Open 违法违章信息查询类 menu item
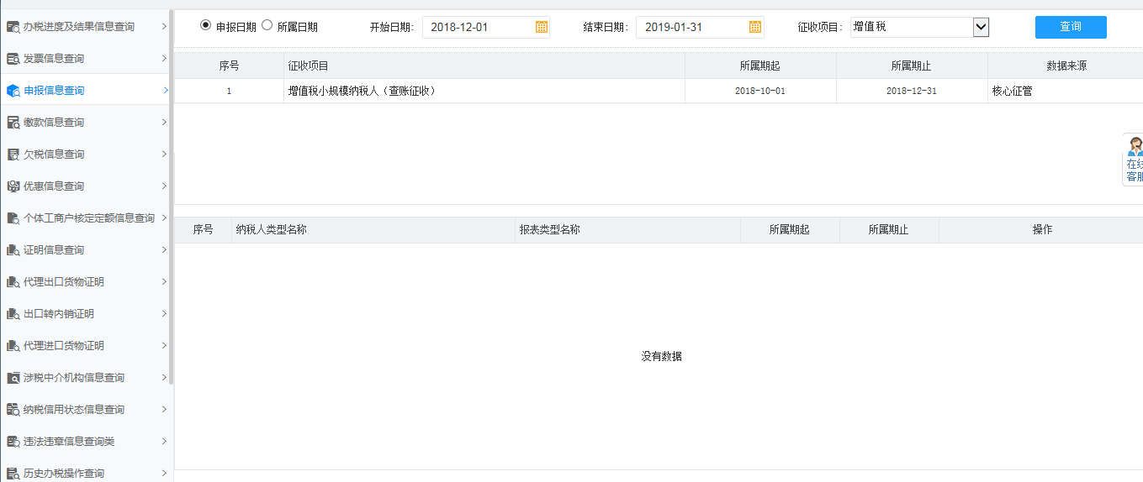1143x482 pixels. [69, 442]
